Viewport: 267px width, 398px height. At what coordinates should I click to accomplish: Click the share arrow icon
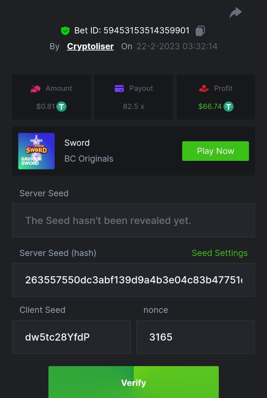[236, 13]
